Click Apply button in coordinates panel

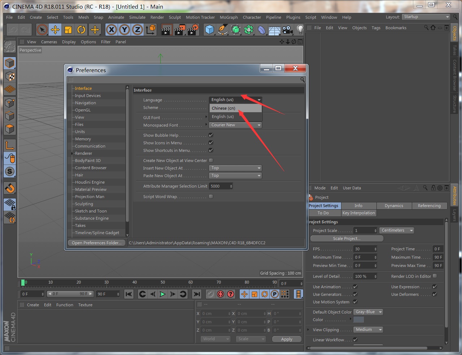tap(287, 339)
